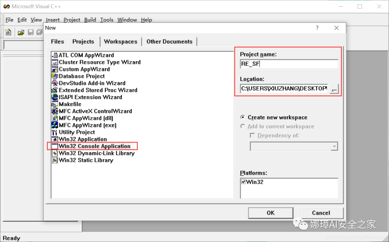Open the File menu

(9, 20)
